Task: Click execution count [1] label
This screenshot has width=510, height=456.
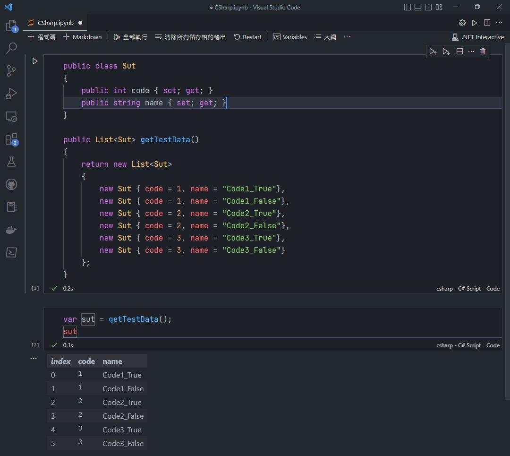Action: 35,288
